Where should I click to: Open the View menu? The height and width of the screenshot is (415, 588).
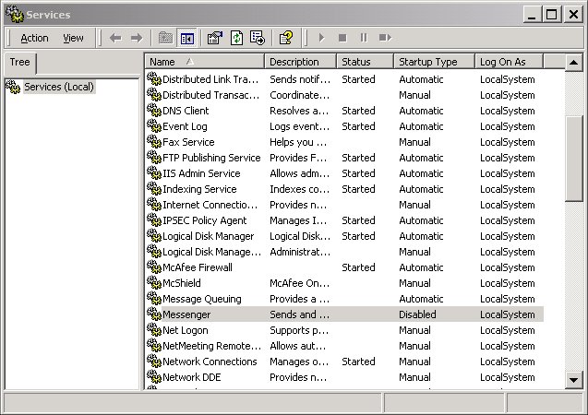point(73,38)
